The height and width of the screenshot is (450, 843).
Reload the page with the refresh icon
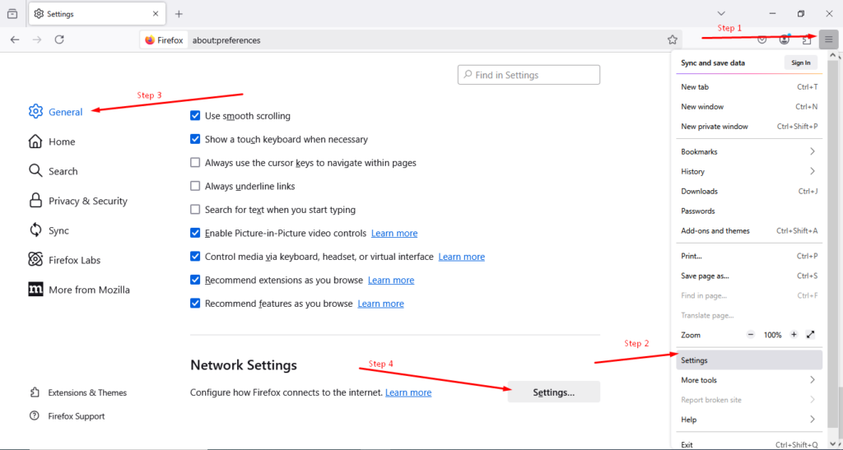click(59, 39)
